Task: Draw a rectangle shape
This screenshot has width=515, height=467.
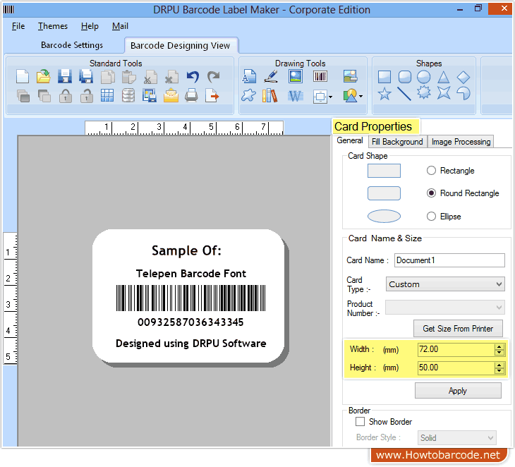Action: click(384, 77)
